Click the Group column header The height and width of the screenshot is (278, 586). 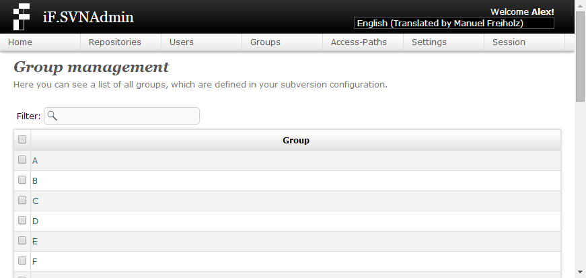295,141
